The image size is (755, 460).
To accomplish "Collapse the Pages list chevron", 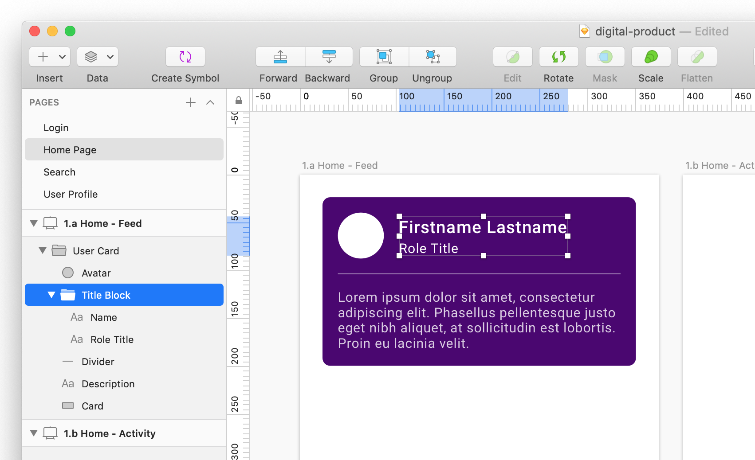I will 210,102.
